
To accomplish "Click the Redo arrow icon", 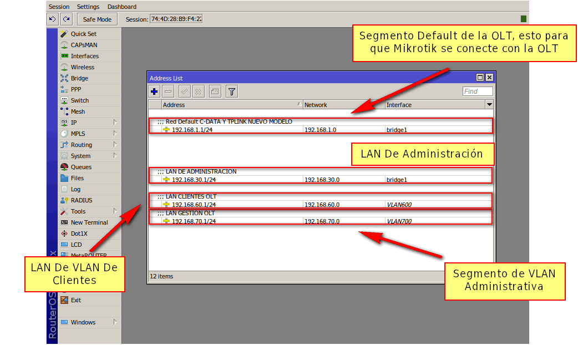I will click(x=66, y=19).
